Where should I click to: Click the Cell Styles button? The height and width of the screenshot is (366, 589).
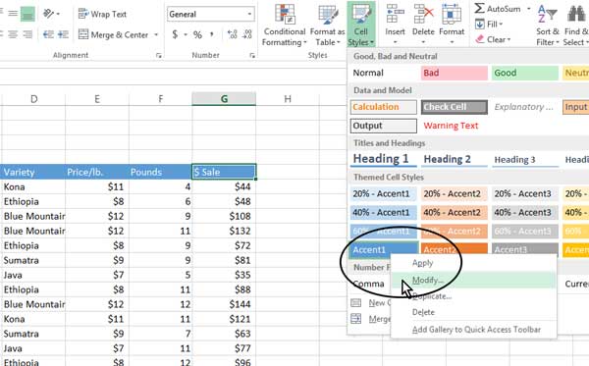[x=360, y=25]
